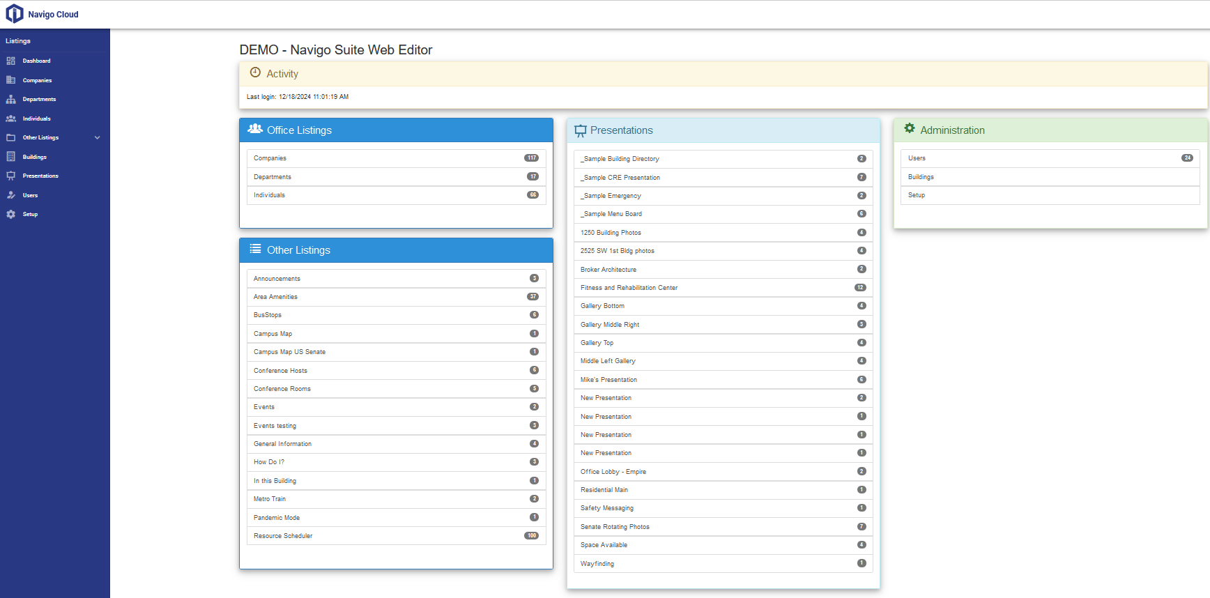Open Mike's Presentation
Viewport: 1210px width, 598px height.
(x=723, y=380)
